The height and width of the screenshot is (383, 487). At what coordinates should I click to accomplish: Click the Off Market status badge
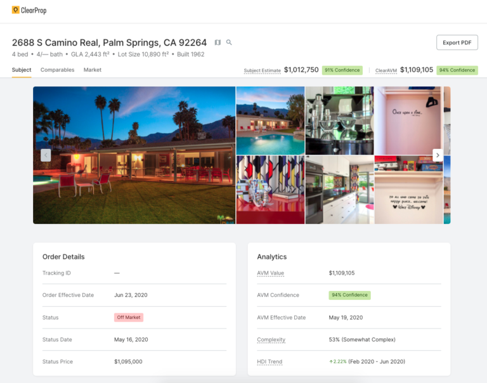click(x=129, y=318)
